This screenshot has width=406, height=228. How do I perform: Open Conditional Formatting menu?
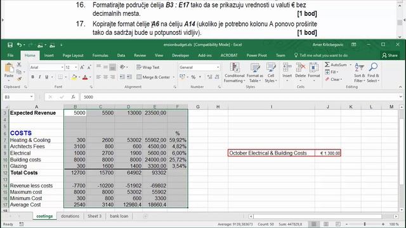(234, 73)
